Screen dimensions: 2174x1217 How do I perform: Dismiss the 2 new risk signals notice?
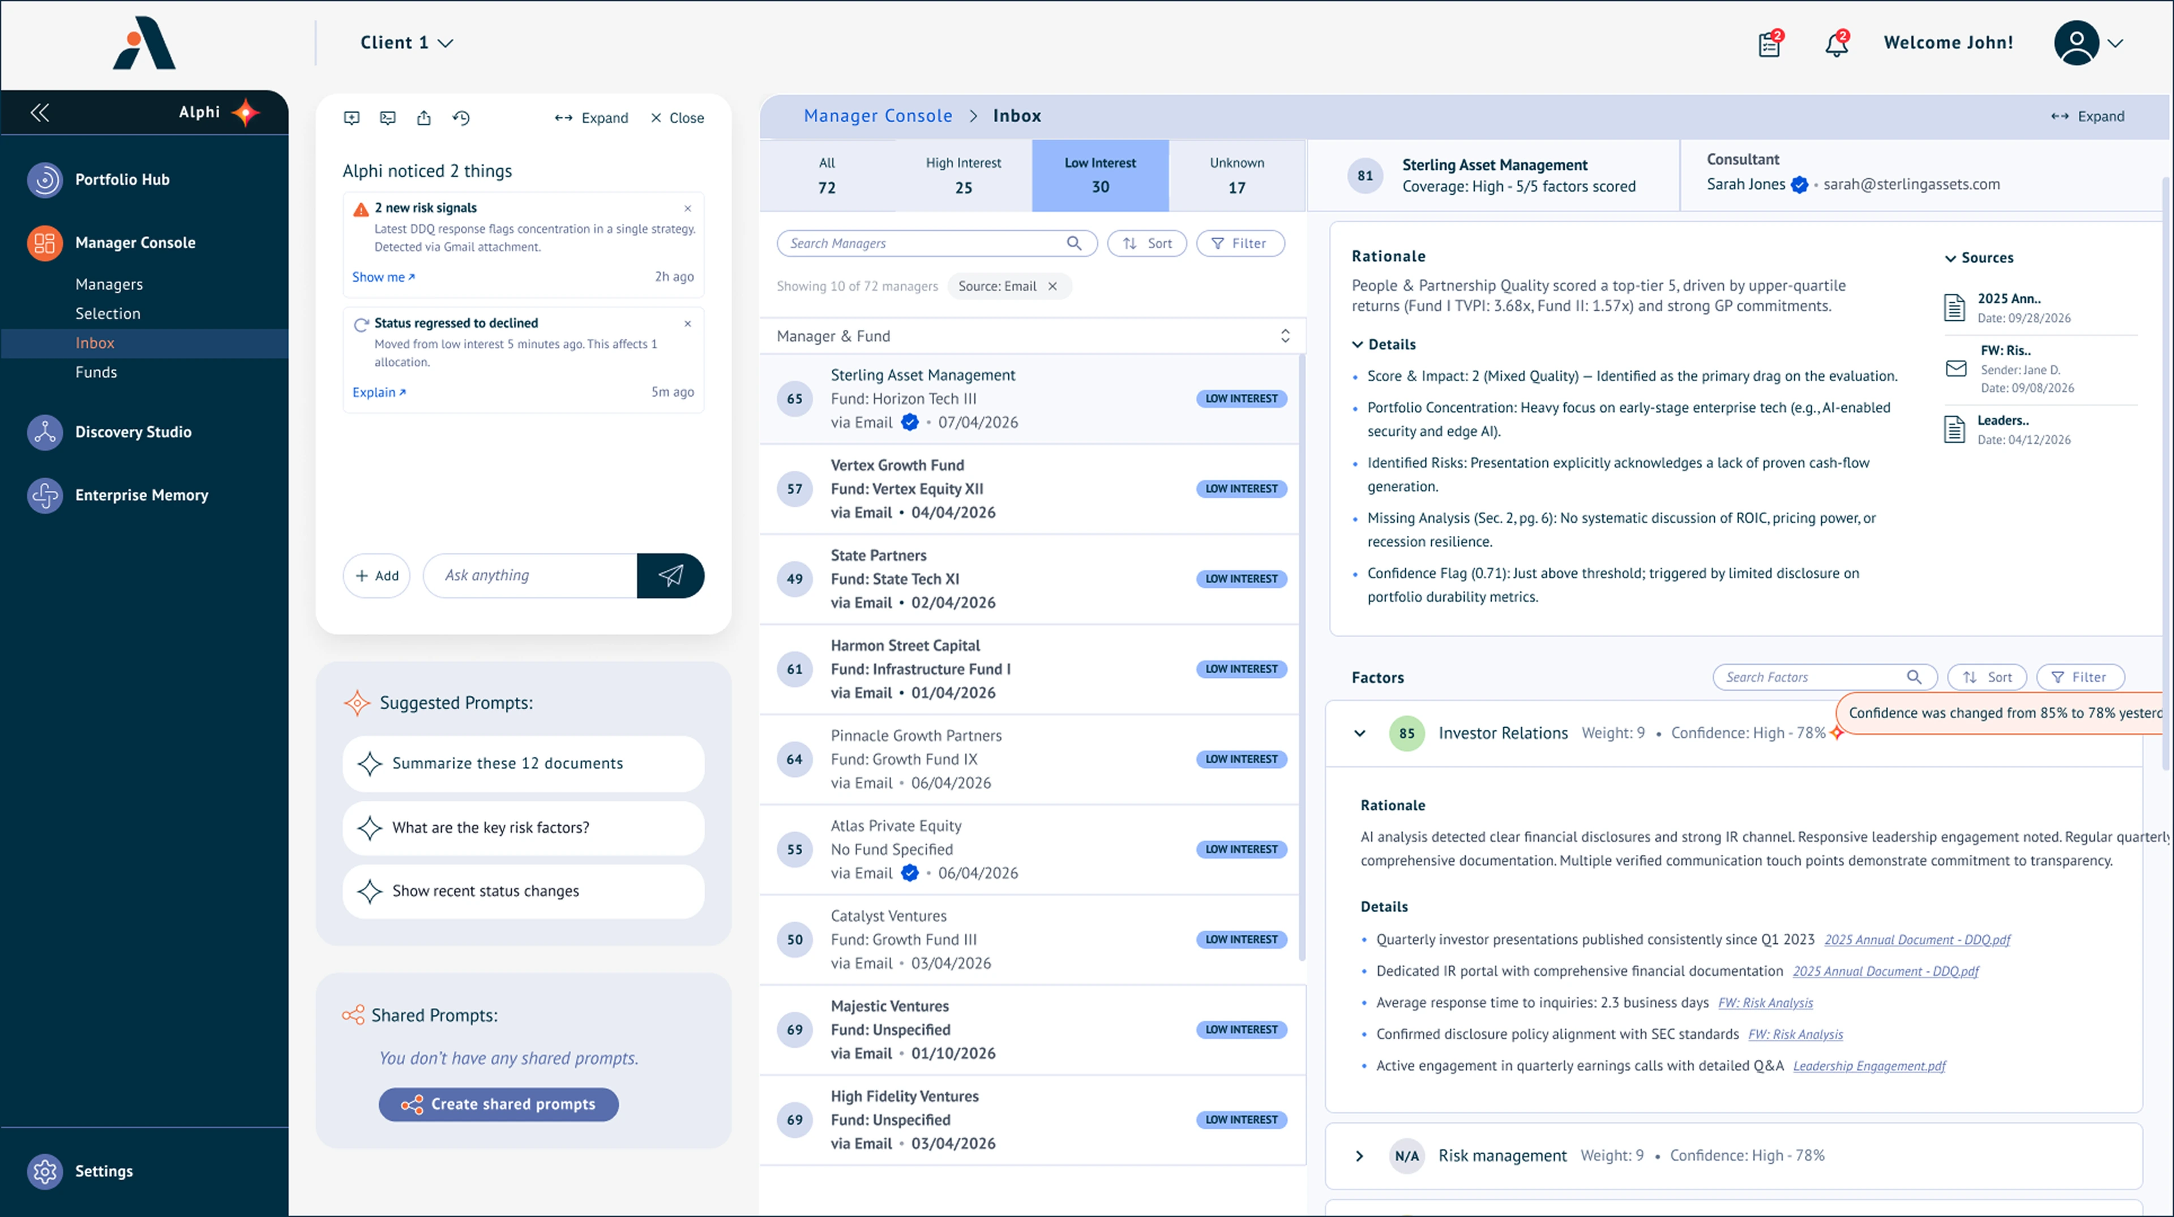(688, 208)
